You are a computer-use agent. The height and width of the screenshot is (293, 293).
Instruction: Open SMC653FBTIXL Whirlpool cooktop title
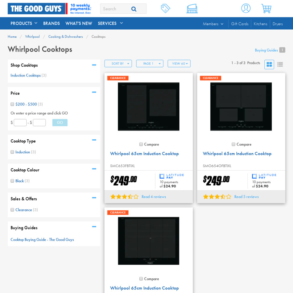pyautogui.click(x=145, y=154)
